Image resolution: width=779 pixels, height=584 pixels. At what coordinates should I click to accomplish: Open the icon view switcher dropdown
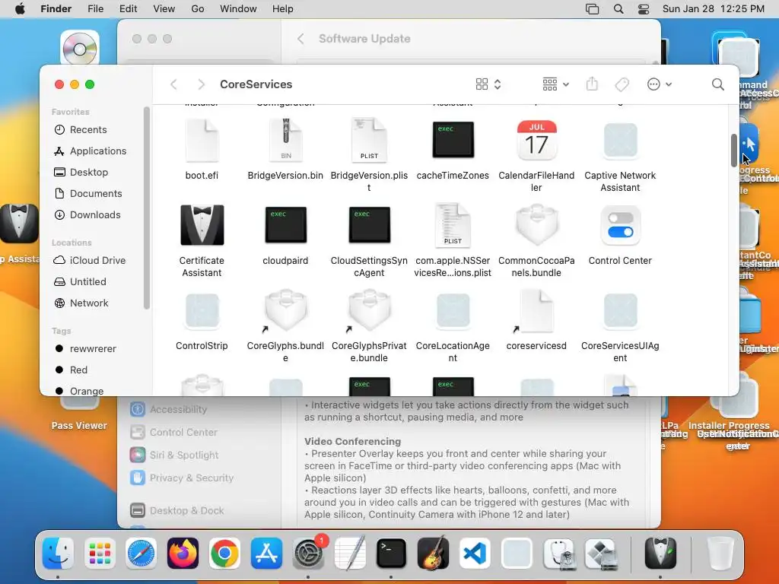tap(488, 84)
